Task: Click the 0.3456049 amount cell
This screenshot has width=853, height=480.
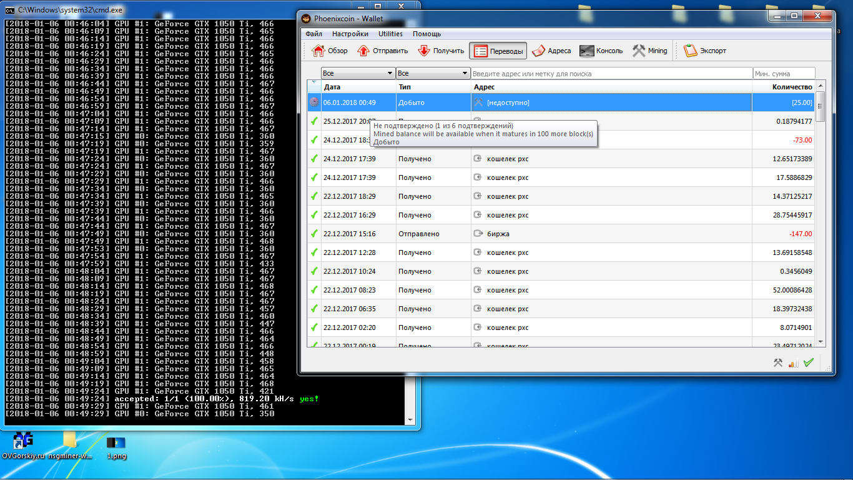Action: 784,271
